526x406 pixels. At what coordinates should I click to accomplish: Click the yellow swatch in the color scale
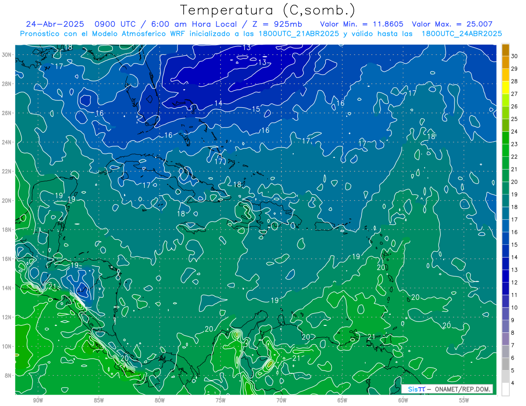(505, 87)
